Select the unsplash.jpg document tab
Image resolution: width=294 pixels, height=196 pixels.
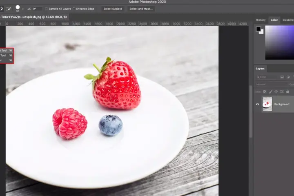tap(34, 17)
